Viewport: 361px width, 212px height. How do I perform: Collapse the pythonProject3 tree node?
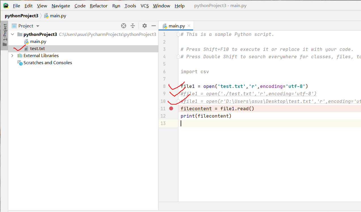click(12, 34)
